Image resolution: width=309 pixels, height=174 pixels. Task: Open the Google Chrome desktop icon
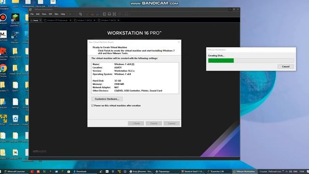3,71
